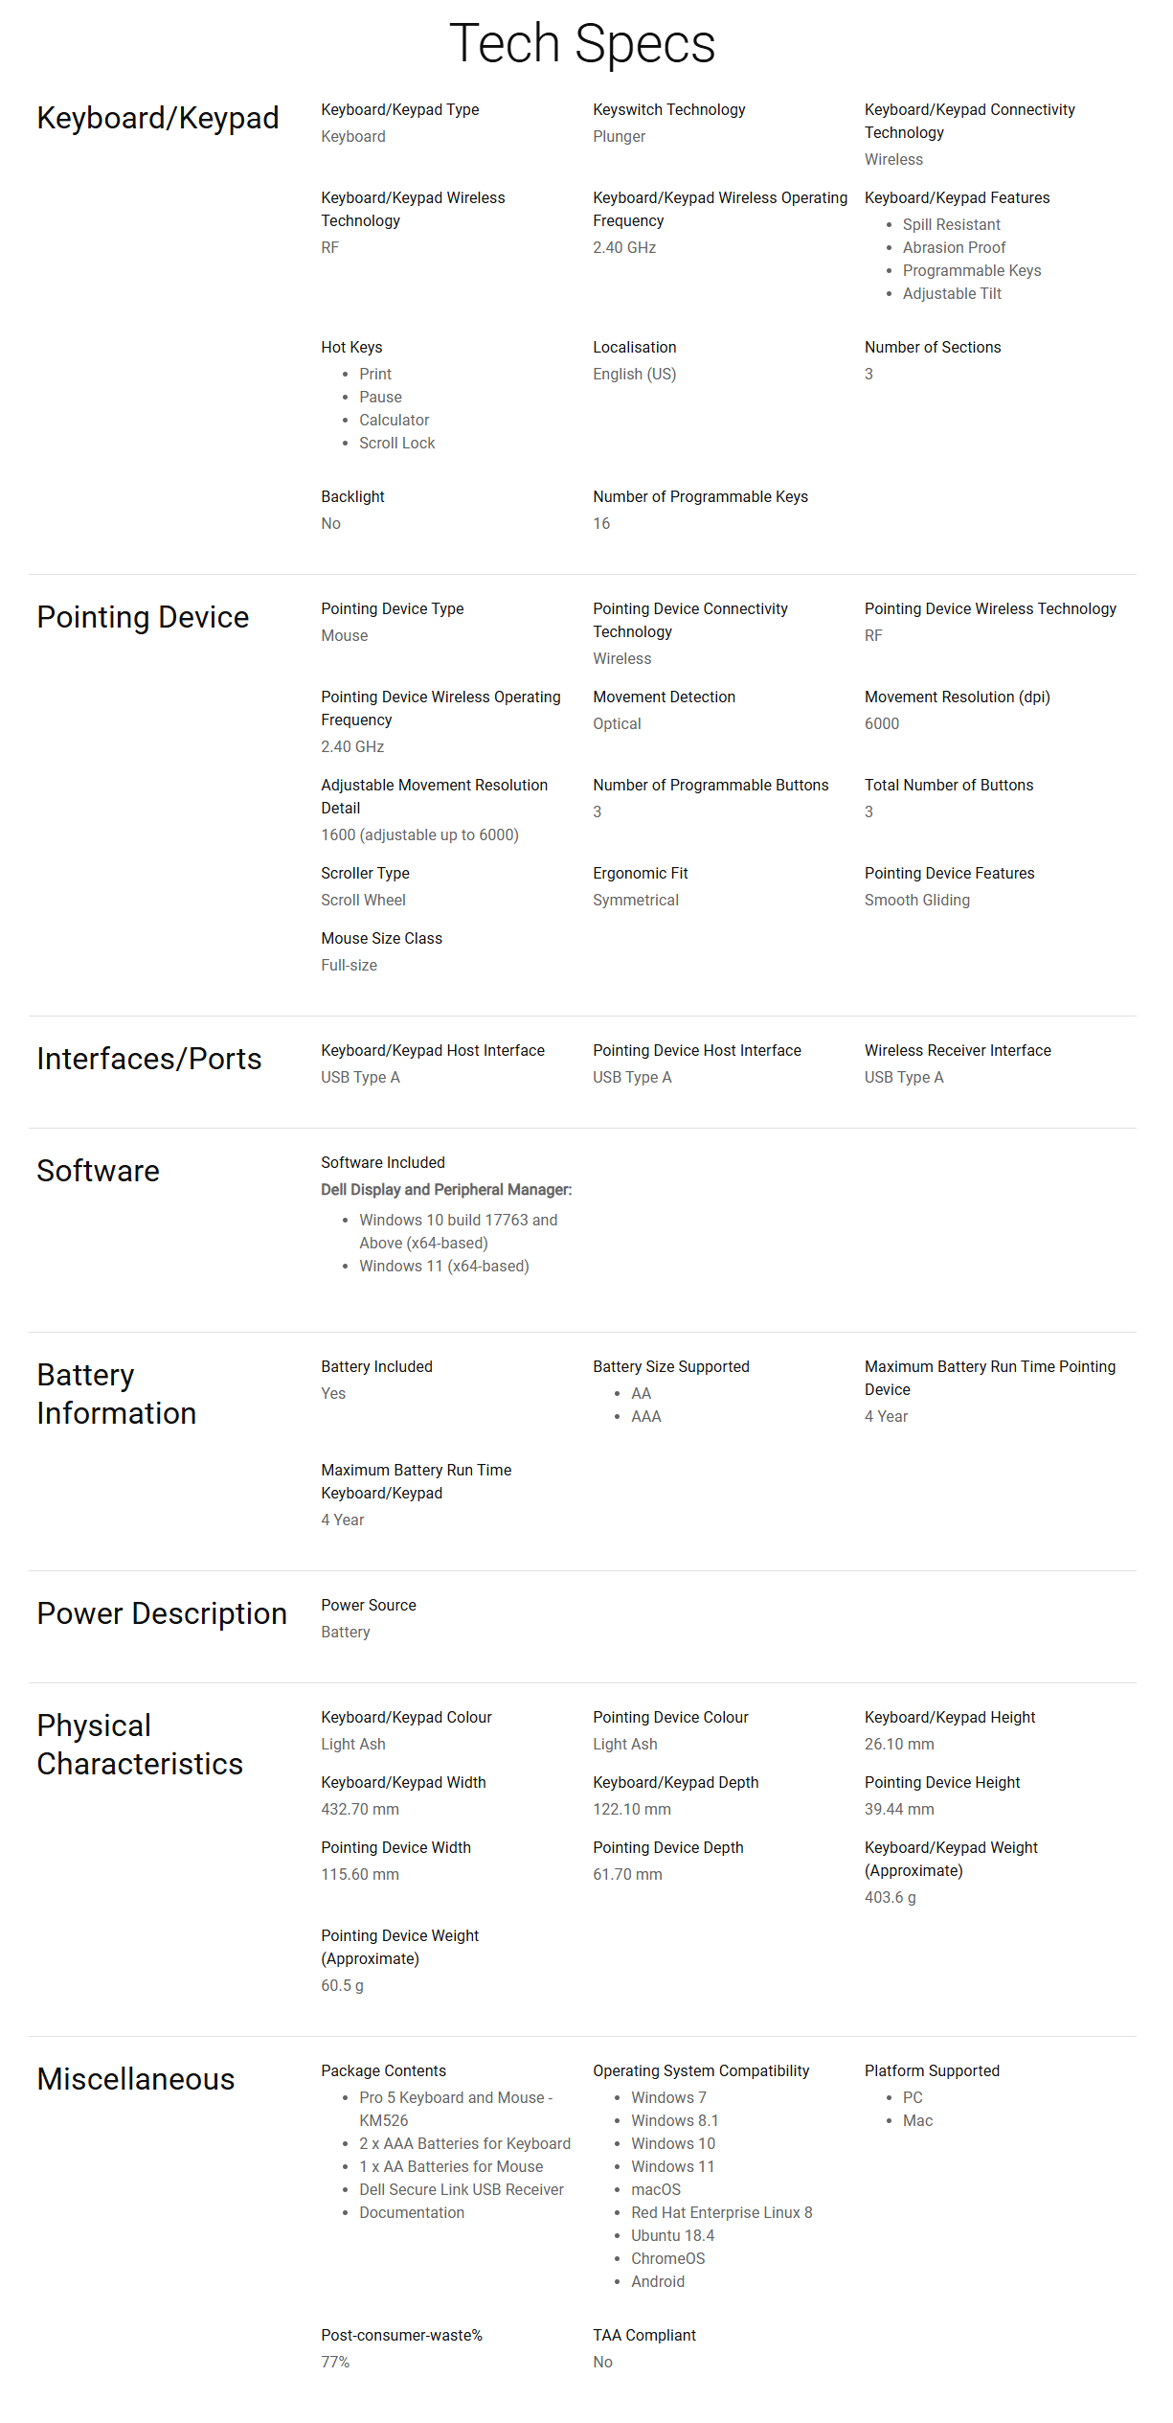Click the Power Description section heading
The image size is (1173, 2423).
[x=162, y=1613]
